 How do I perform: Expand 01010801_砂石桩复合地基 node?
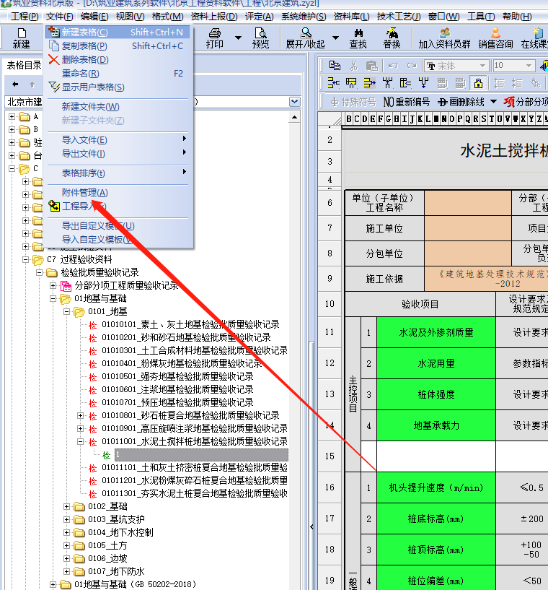point(80,415)
